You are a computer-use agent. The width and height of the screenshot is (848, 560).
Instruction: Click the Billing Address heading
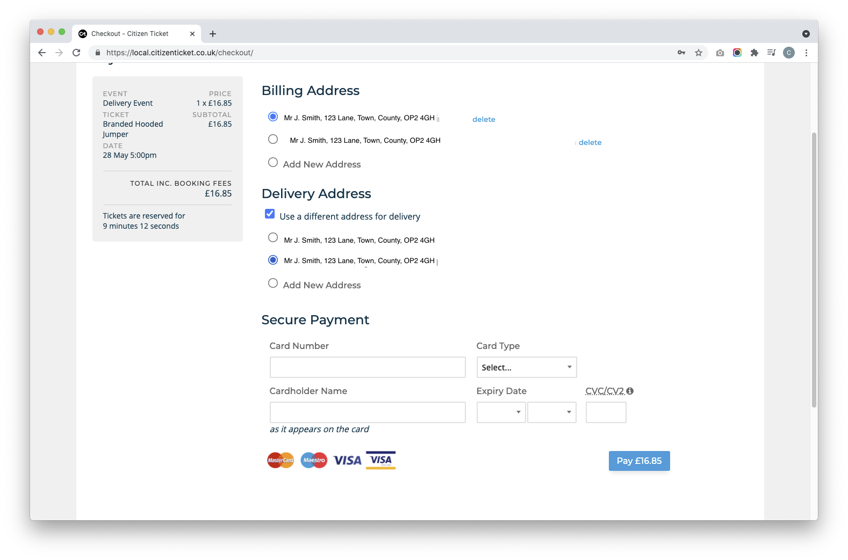click(311, 90)
